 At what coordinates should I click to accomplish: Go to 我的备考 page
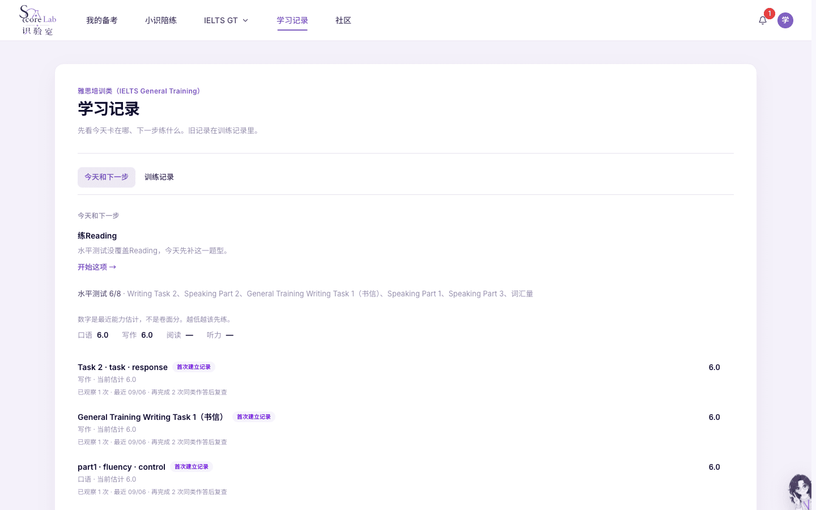coord(102,20)
